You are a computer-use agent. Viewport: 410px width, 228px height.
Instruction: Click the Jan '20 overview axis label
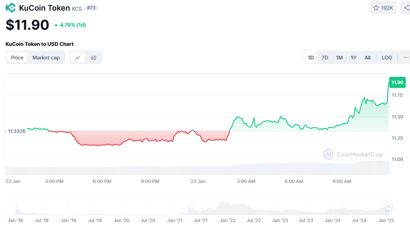pyautogui.click(x=122, y=220)
